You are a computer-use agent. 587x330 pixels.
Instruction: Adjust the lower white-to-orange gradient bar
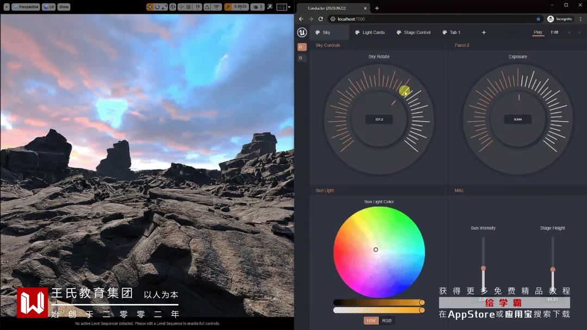pyautogui.click(x=379, y=310)
